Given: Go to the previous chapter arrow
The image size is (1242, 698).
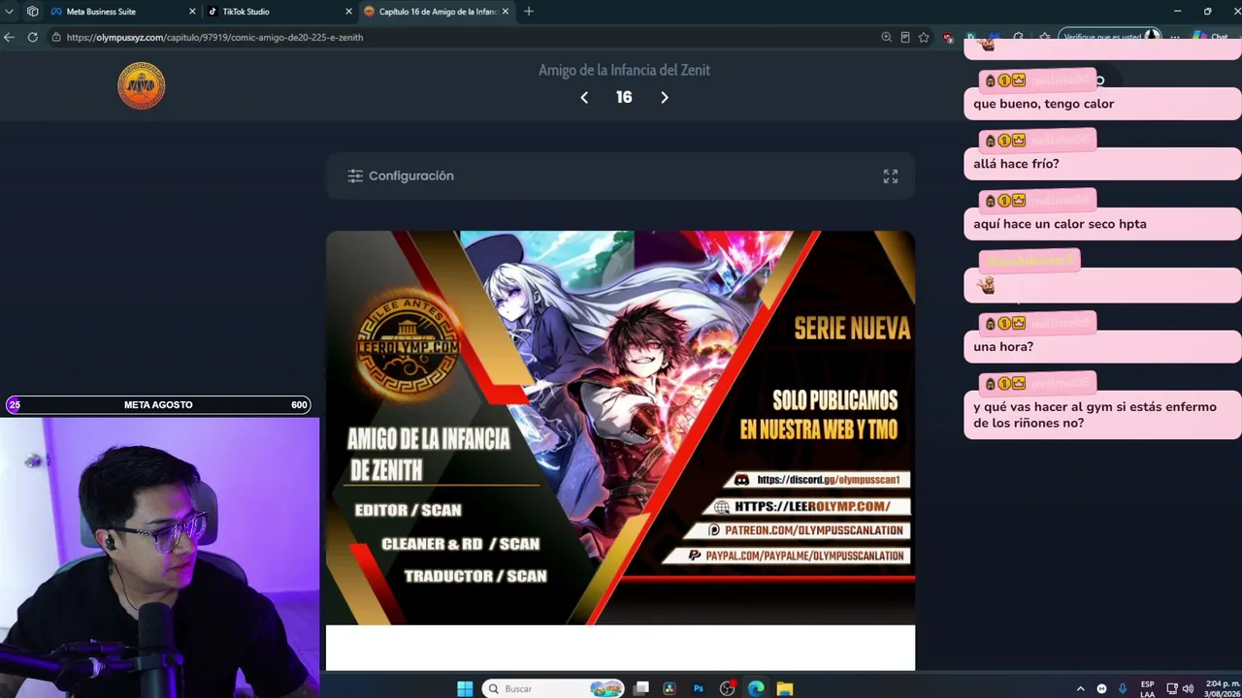Looking at the screenshot, I should tap(584, 98).
